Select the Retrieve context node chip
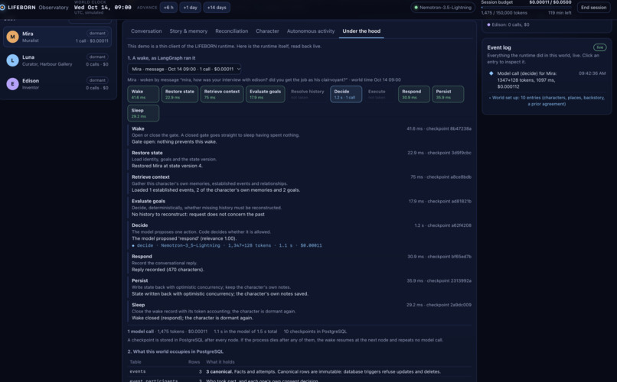Image resolution: width=617 pixels, height=382 pixels. pyautogui.click(x=221, y=94)
